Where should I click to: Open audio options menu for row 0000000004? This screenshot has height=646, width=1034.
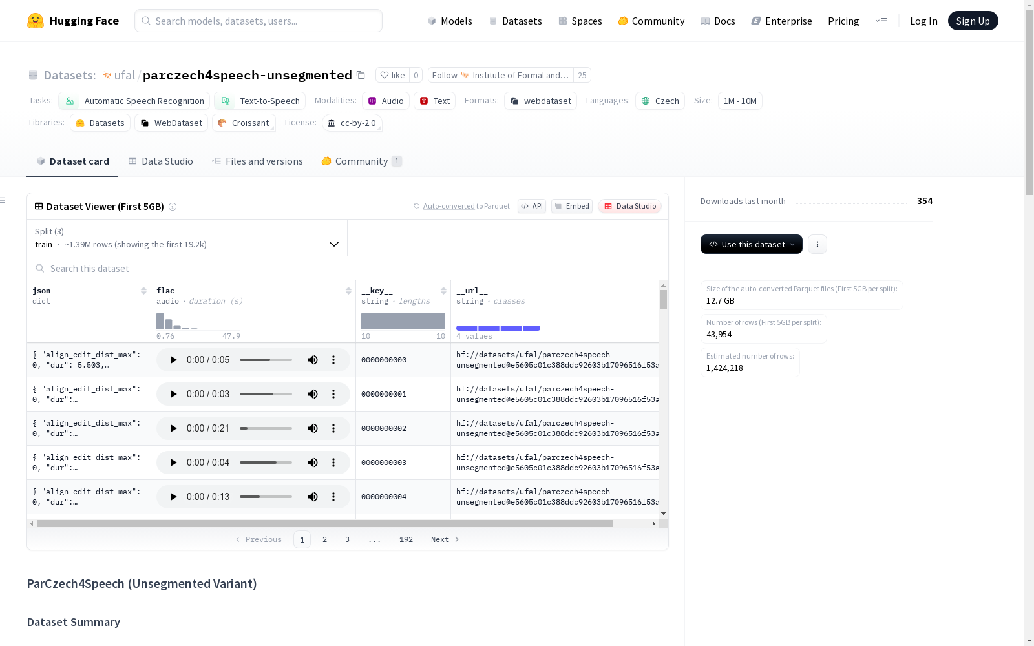[x=333, y=497]
